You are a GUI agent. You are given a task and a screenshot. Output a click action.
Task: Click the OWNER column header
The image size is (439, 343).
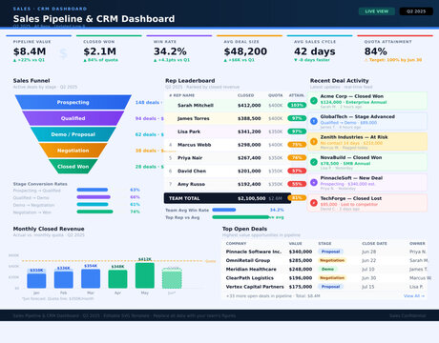[417, 244]
